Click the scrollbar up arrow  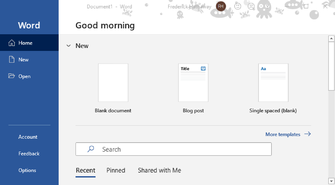(x=331, y=39)
